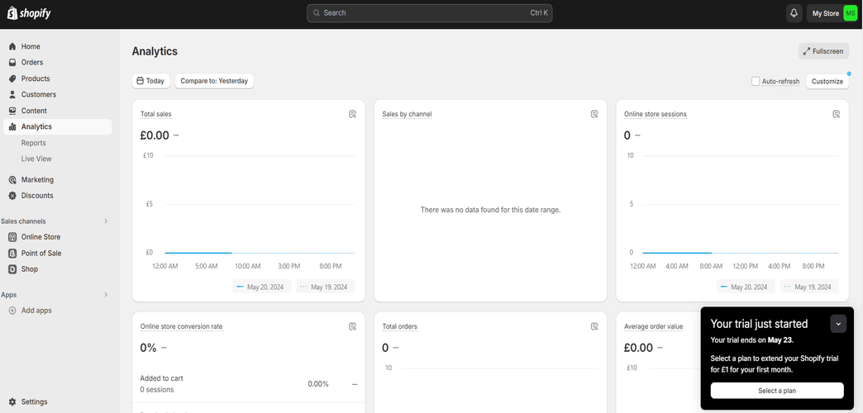The height and width of the screenshot is (413, 863).
Task: Collapse the trial banner with chevron
Action: point(838,324)
